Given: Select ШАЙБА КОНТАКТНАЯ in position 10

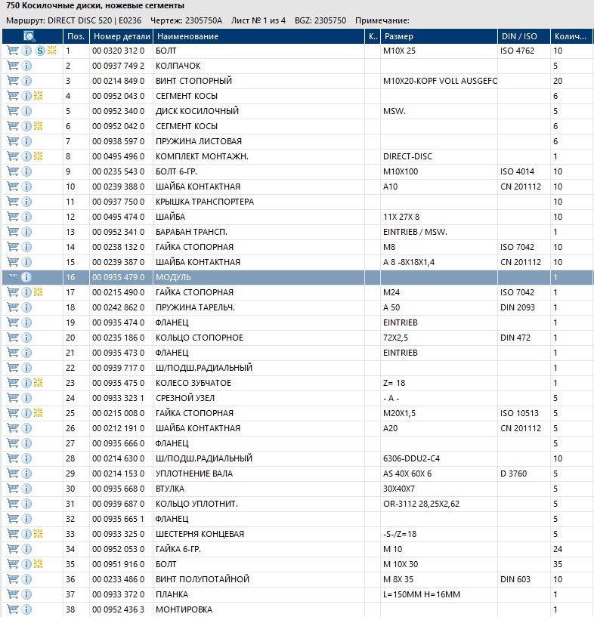Looking at the screenshot, I should coord(197,187).
